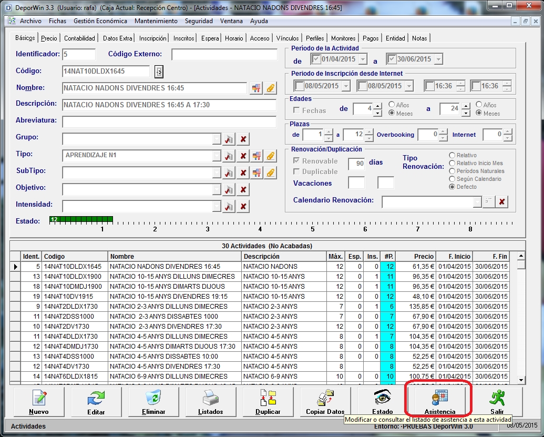Expand the Objetivo dropdown
Screen dimensions: 544x437
point(217,189)
